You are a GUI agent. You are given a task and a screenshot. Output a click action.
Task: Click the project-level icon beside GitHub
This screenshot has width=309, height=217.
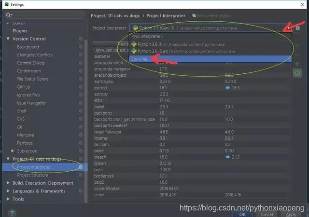81,87
